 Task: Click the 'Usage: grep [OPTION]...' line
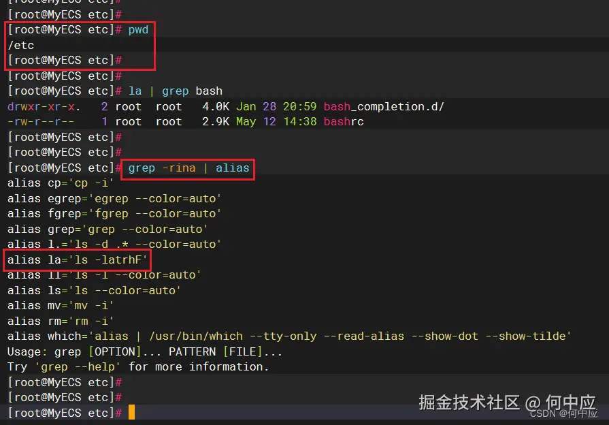[x=145, y=352]
